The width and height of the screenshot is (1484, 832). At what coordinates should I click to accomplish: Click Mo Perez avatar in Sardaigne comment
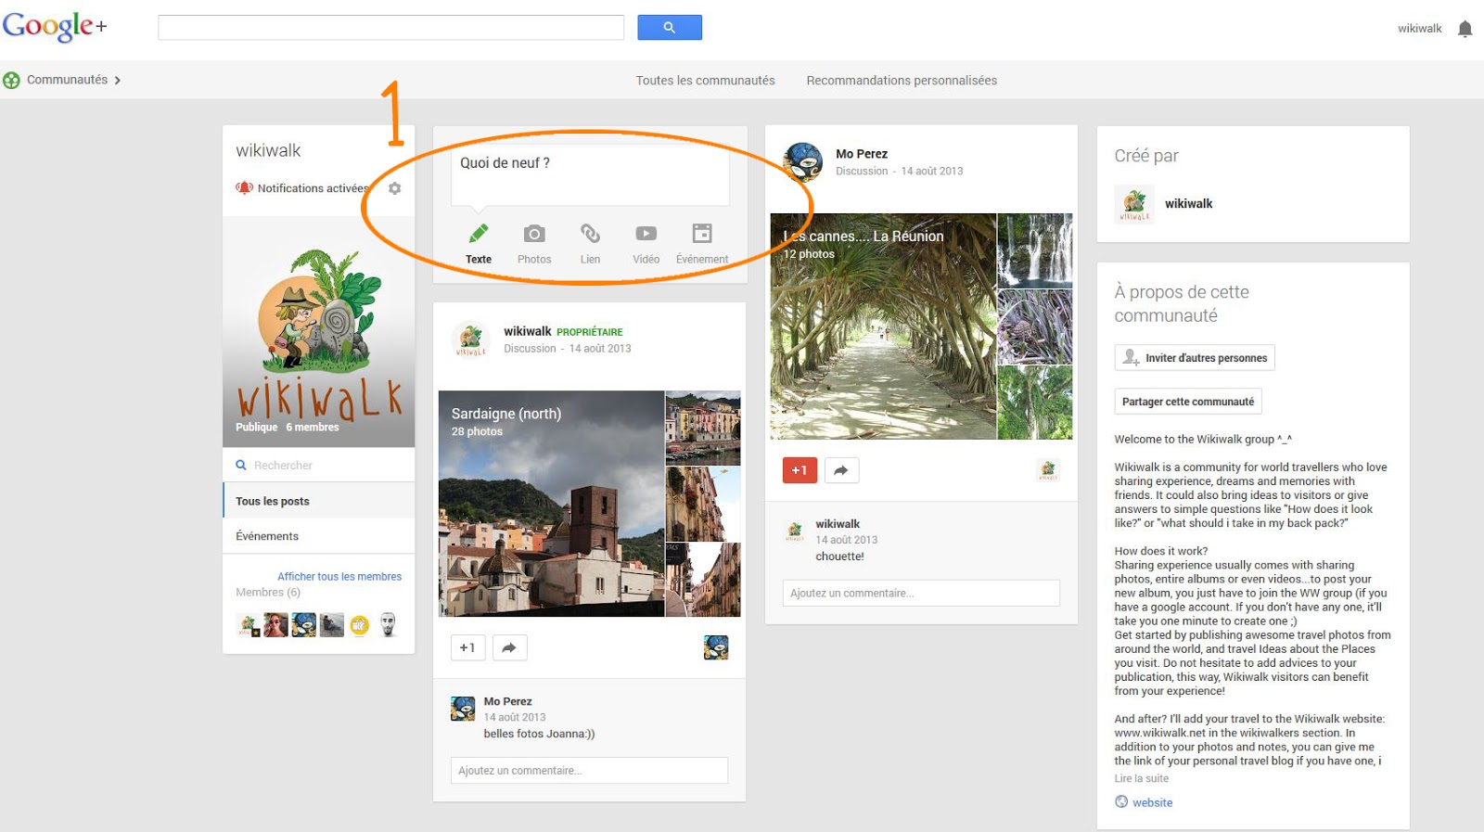(463, 709)
